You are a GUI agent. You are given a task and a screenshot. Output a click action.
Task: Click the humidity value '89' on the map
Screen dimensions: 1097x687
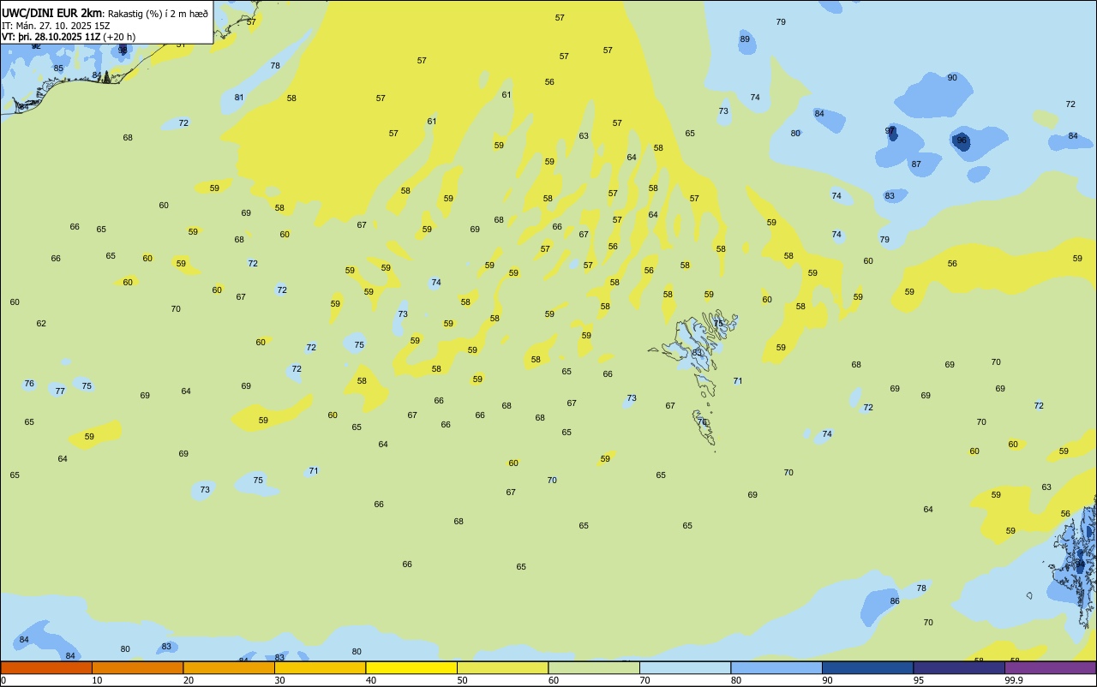coord(745,39)
